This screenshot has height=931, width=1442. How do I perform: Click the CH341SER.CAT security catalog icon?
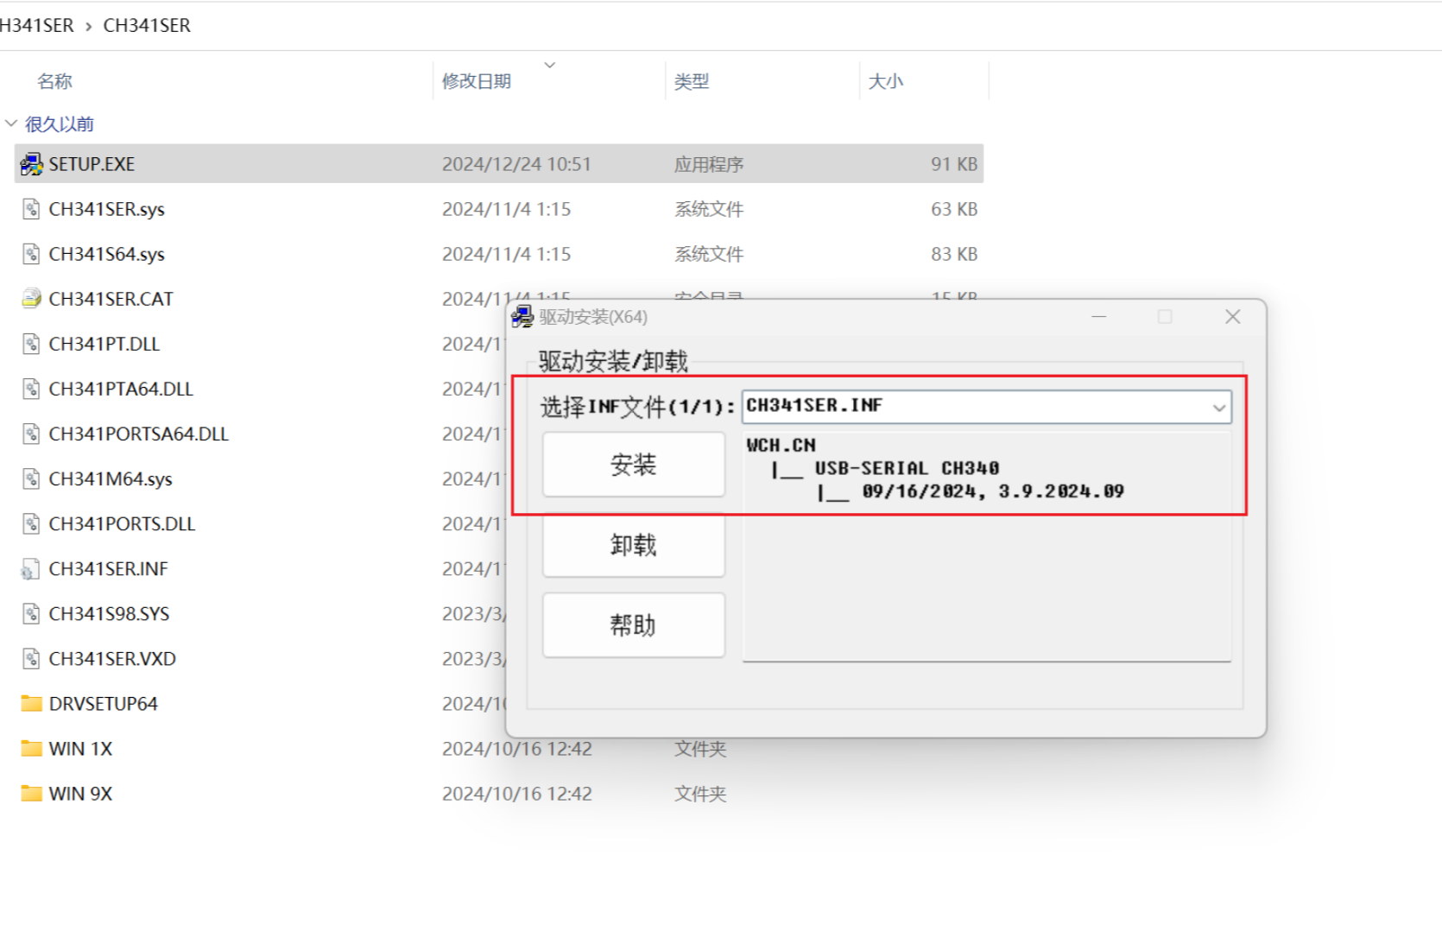click(32, 299)
